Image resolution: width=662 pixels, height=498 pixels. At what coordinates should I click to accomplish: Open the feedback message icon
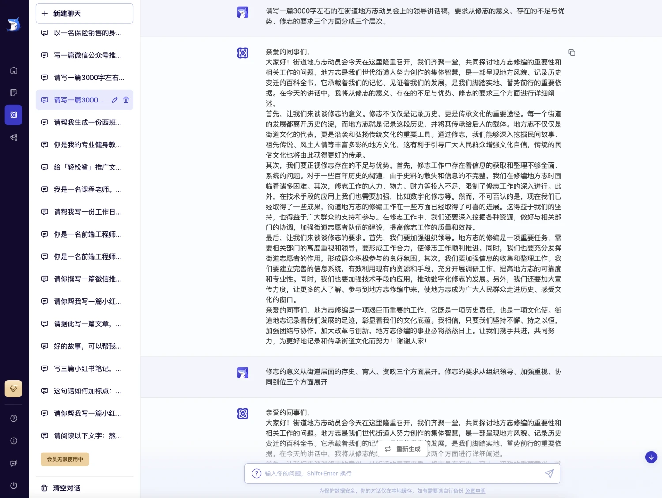pyautogui.click(x=14, y=463)
